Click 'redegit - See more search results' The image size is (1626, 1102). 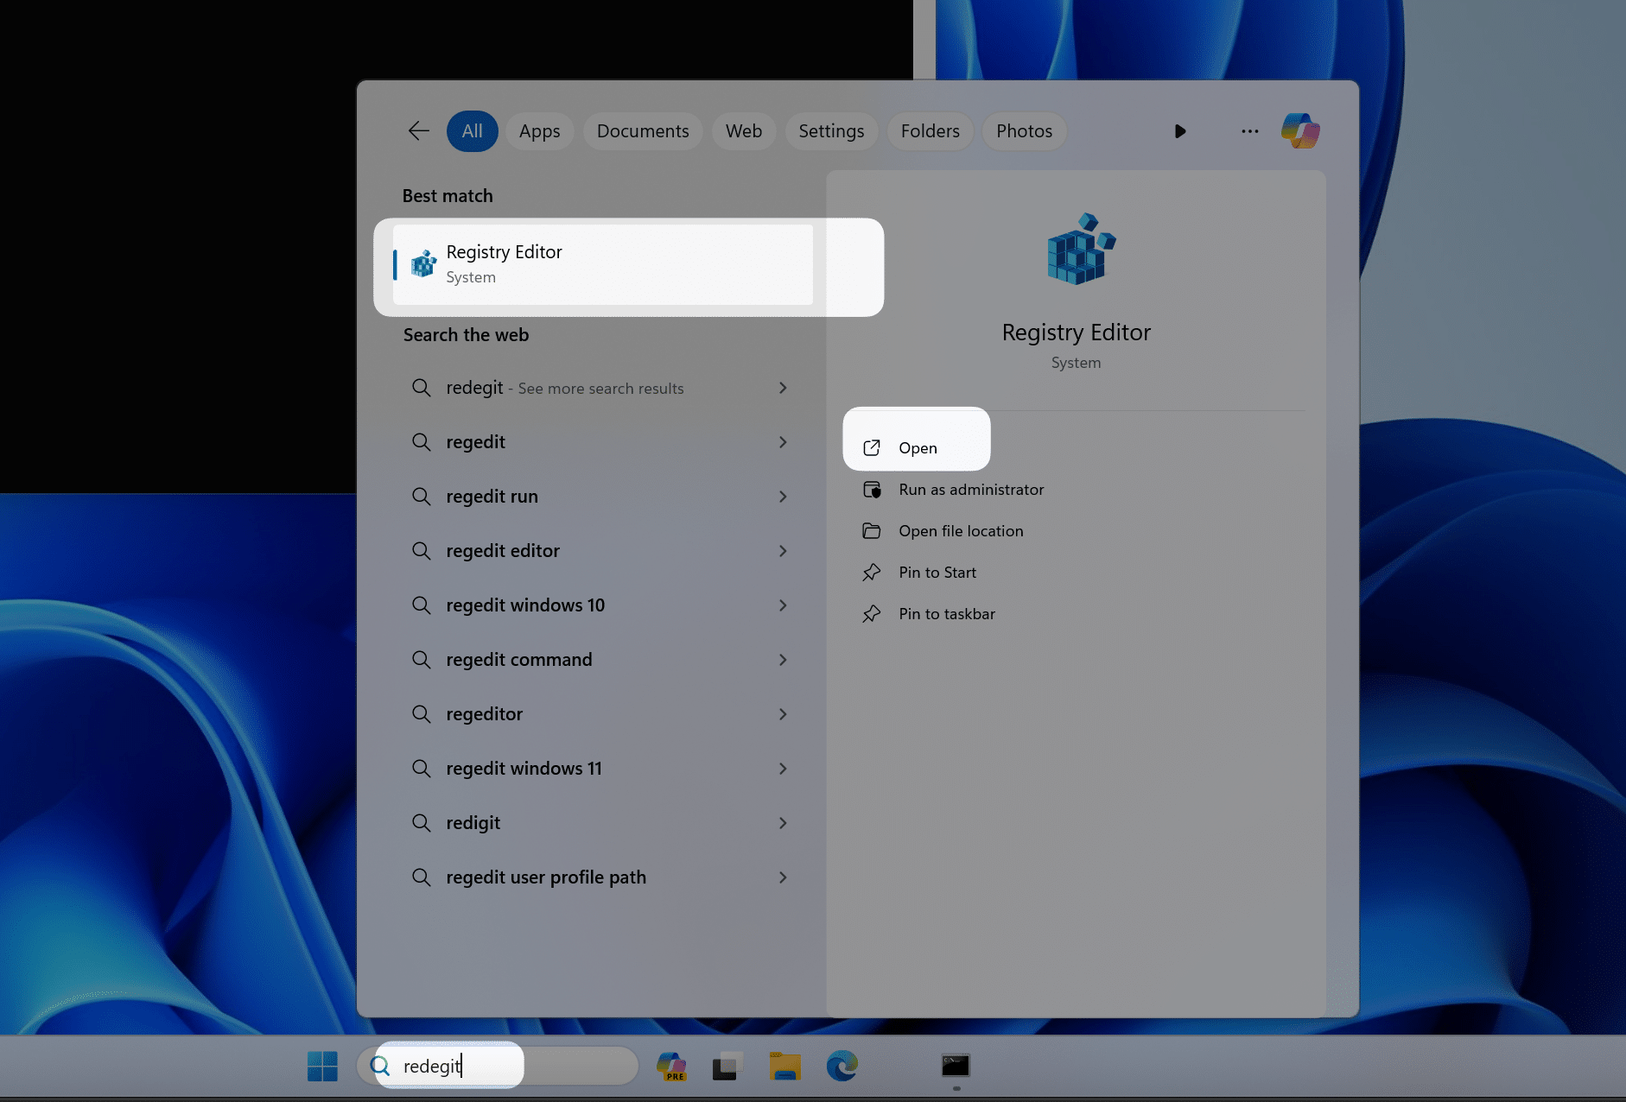[565, 388]
